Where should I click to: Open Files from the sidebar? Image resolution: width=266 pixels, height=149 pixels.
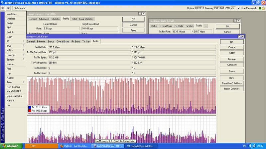pos(9,69)
